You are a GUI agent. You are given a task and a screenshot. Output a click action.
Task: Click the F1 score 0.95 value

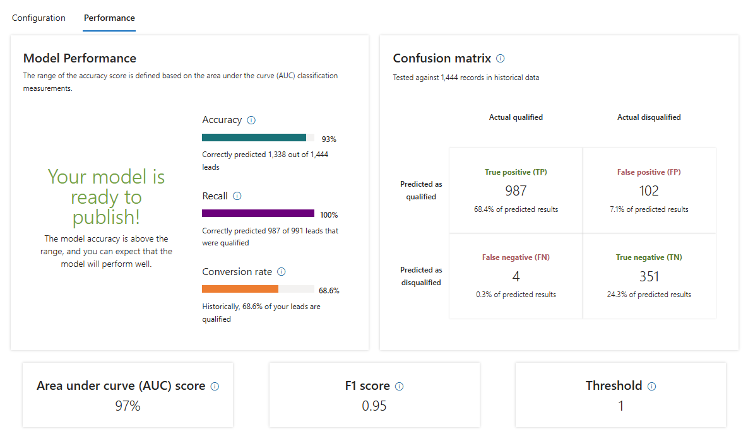click(x=374, y=406)
